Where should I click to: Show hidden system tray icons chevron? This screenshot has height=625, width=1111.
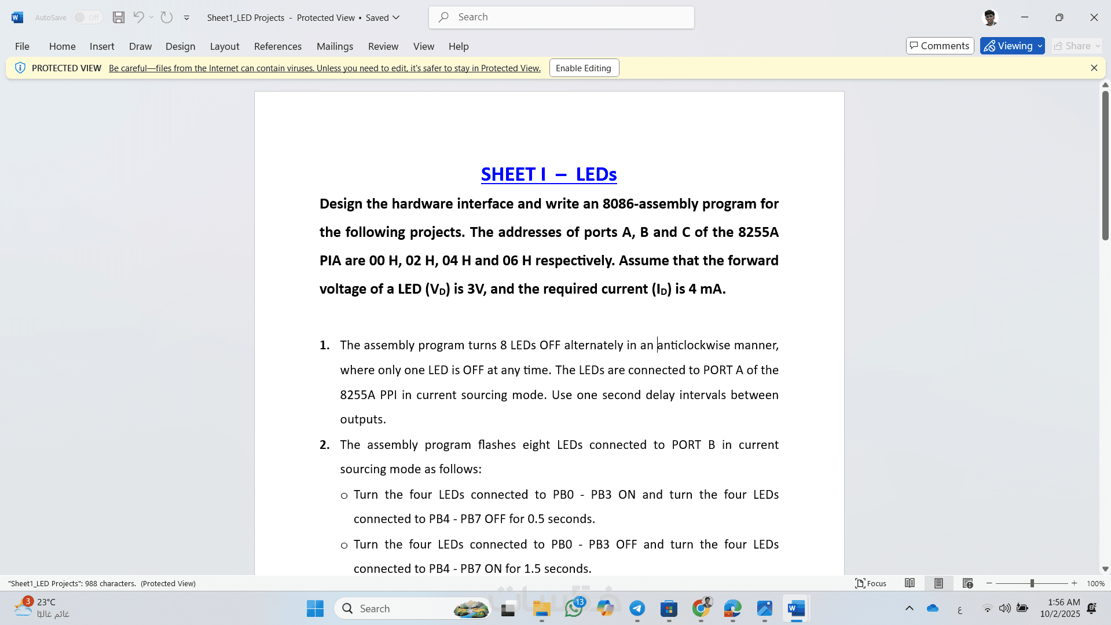tap(910, 608)
